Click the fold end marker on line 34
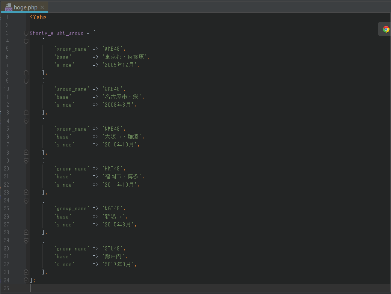Viewport: 391px width, 294px height. tap(26, 280)
